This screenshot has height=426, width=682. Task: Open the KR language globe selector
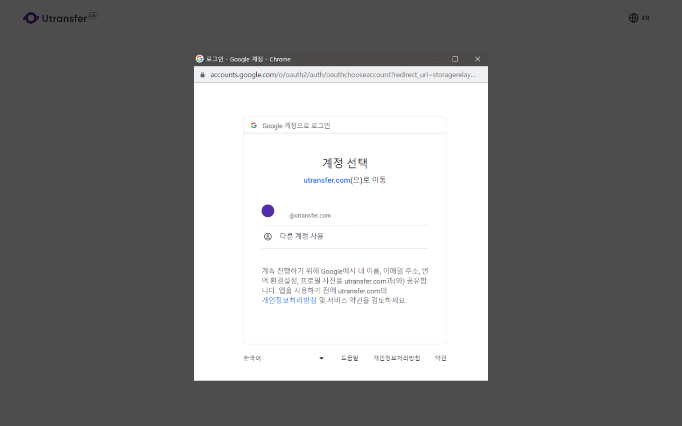(x=639, y=18)
